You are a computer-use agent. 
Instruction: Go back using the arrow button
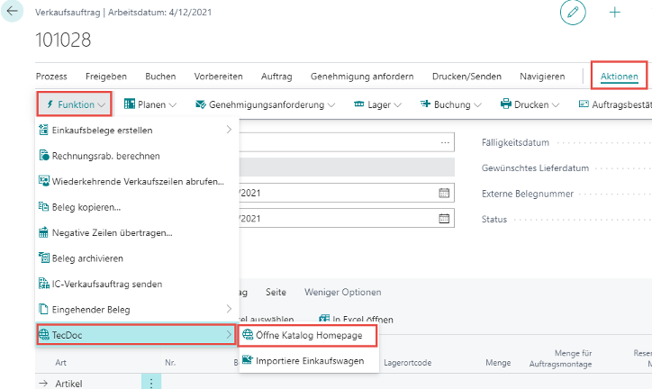(12, 11)
